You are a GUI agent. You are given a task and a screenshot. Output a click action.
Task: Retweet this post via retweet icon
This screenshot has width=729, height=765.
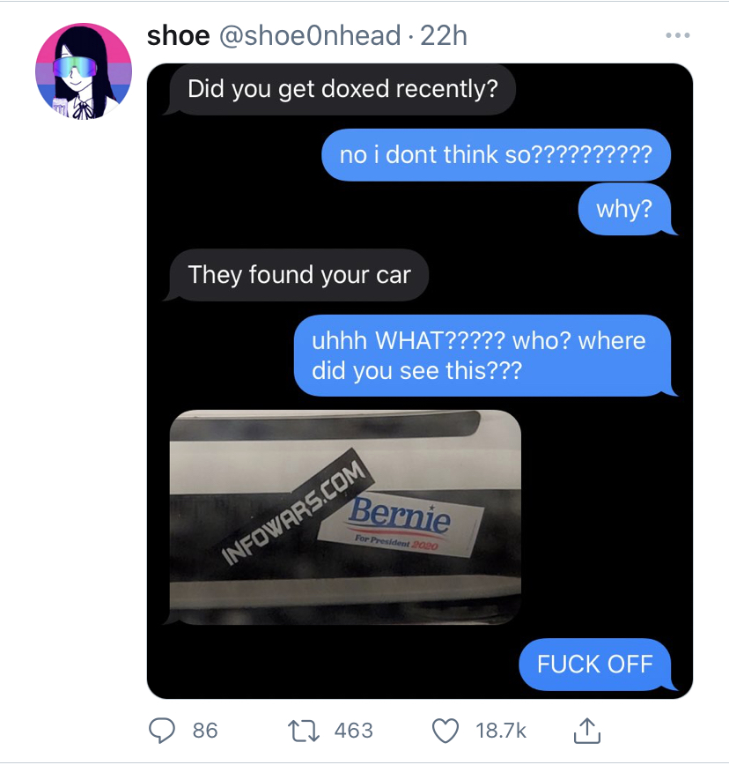tap(303, 731)
